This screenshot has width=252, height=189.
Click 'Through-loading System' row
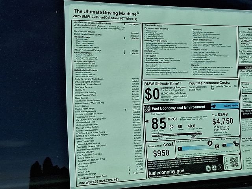[x=87, y=128]
